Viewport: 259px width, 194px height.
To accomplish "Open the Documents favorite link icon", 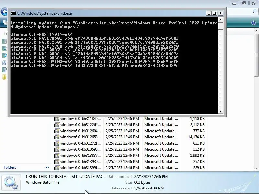I will pos(5,41).
